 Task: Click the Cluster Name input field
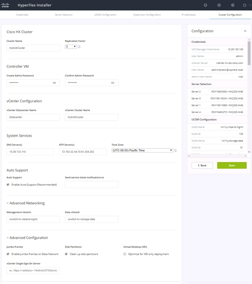[x=33, y=48]
